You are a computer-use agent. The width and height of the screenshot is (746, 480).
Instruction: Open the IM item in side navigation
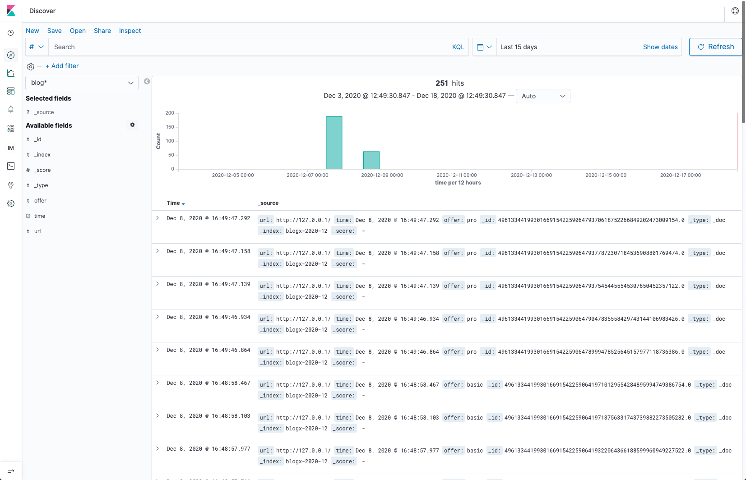pyautogui.click(x=11, y=148)
